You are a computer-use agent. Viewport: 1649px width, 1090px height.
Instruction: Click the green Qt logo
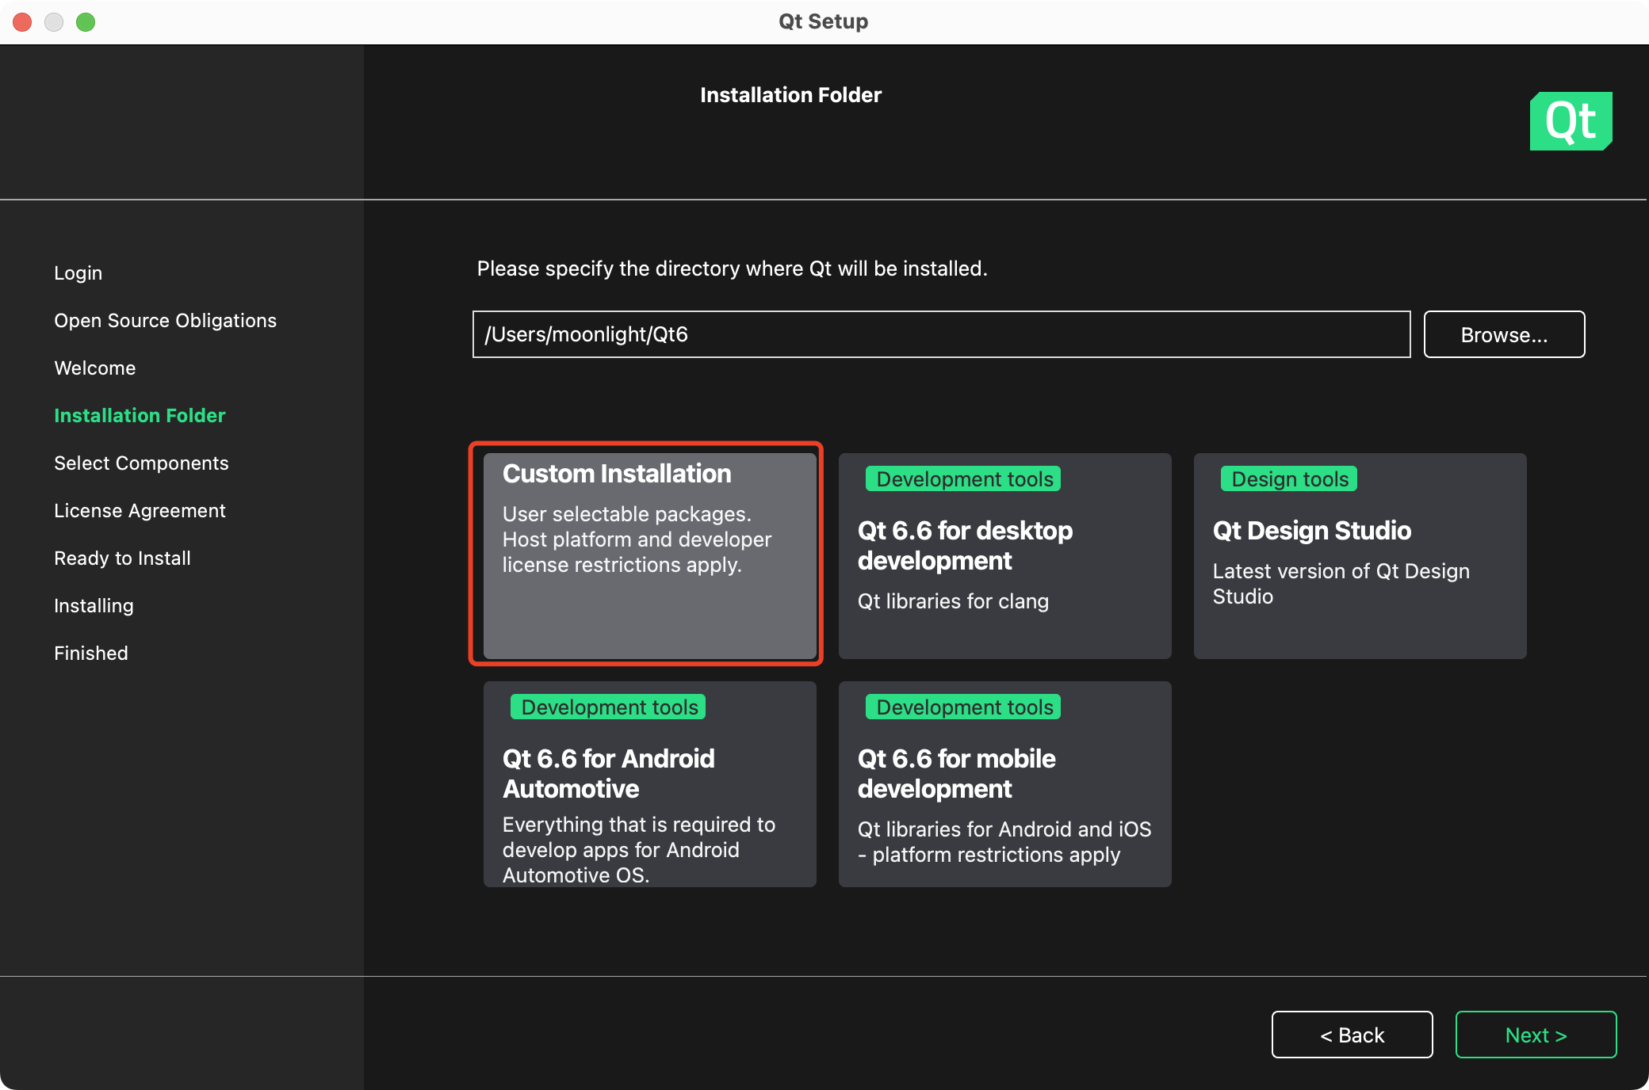pyautogui.click(x=1571, y=121)
